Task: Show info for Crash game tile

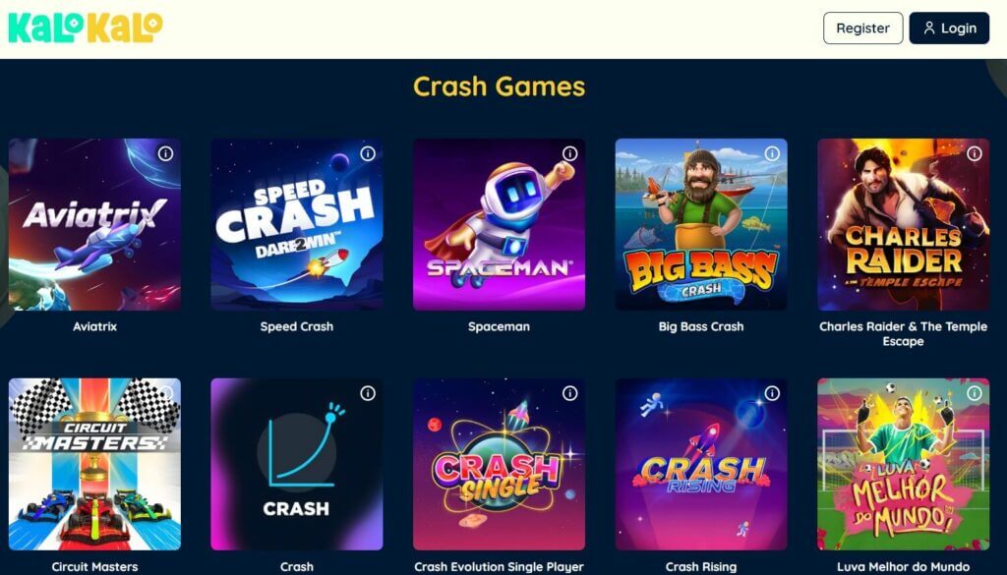Action: [x=368, y=393]
